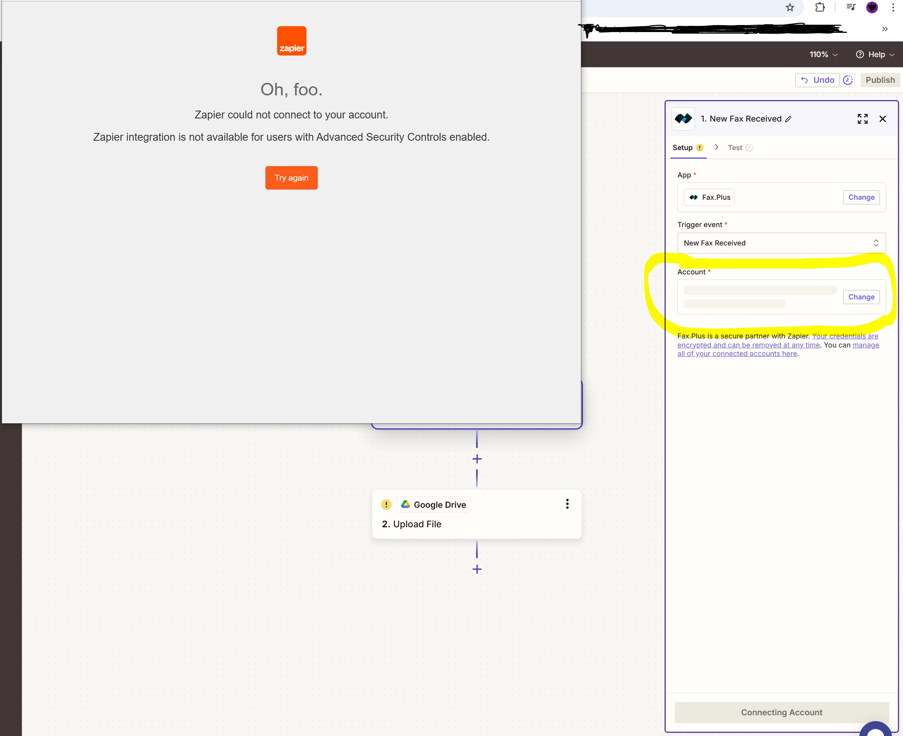Bookmark this page with star icon
Viewport: 903px width, 736px height.
[x=790, y=7]
